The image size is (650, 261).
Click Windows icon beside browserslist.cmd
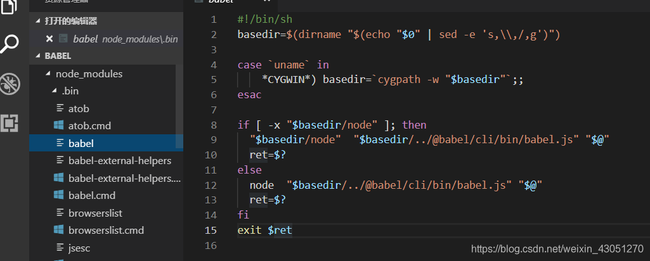[59, 230]
